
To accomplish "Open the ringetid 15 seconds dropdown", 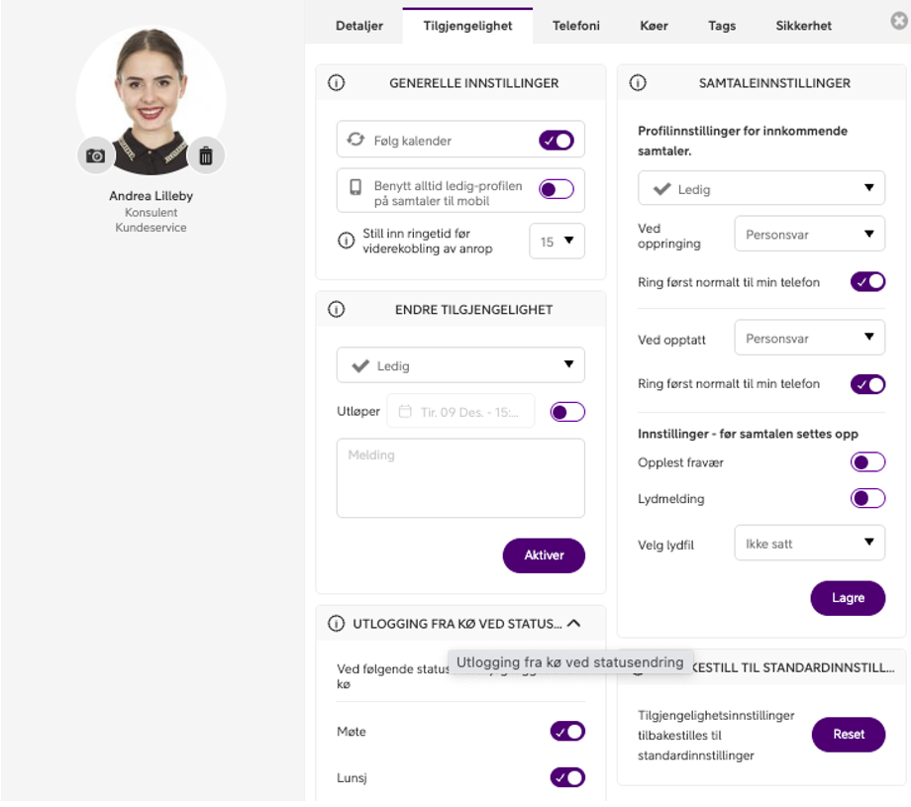I will pos(557,242).
